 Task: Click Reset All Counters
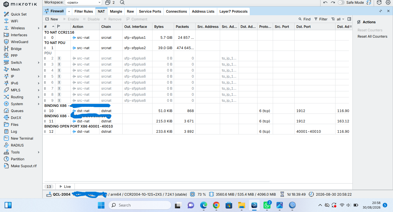[372, 36]
